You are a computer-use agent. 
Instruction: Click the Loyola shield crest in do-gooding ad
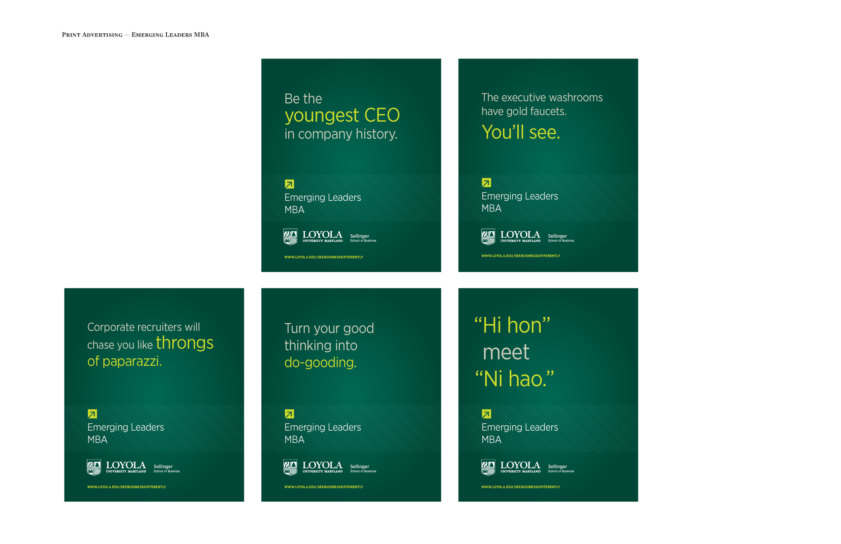pyautogui.click(x=290, y=467)
